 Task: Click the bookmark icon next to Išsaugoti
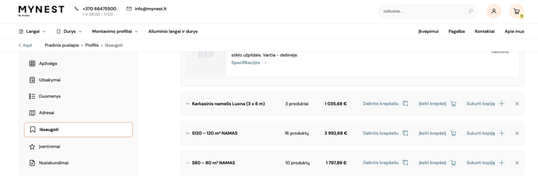[33, 129]
